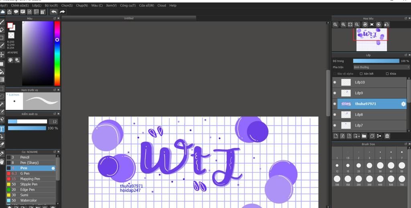Reset canvas rotation in navigator toolbar
This screenshot has width=411, height=208.
372,24
